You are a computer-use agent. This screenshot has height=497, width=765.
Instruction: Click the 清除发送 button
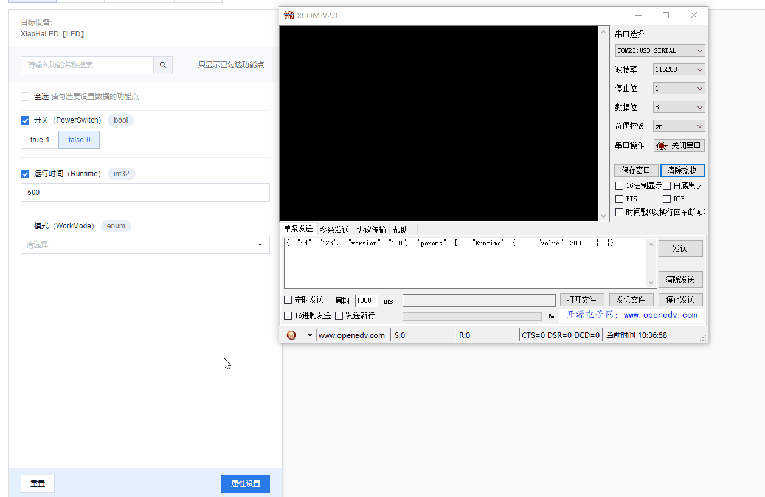(680, 279)
